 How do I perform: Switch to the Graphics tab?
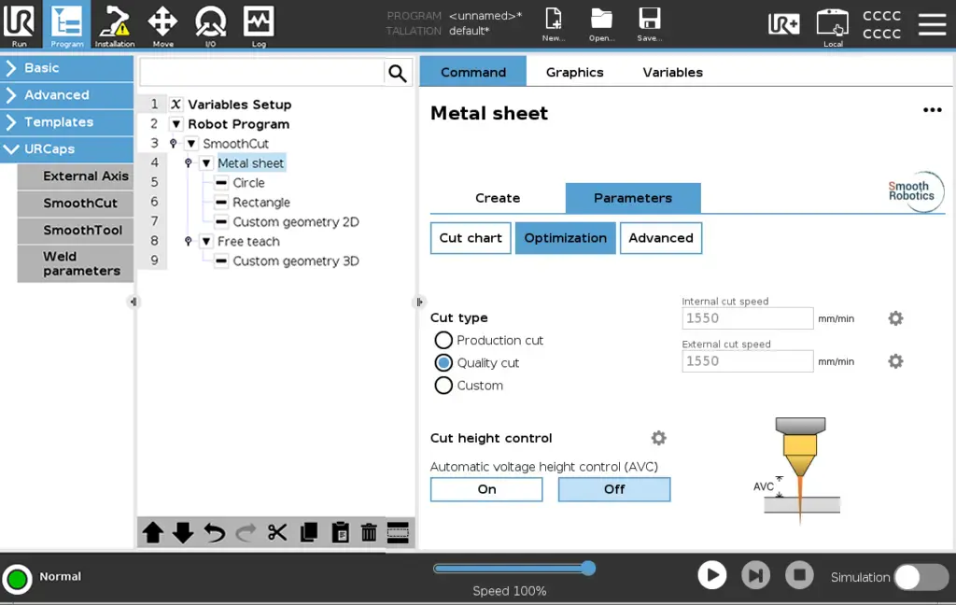[574, 72]
